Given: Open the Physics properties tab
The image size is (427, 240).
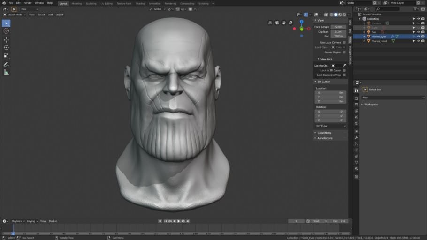Looking at the screenshot, I should coord(357,150).
